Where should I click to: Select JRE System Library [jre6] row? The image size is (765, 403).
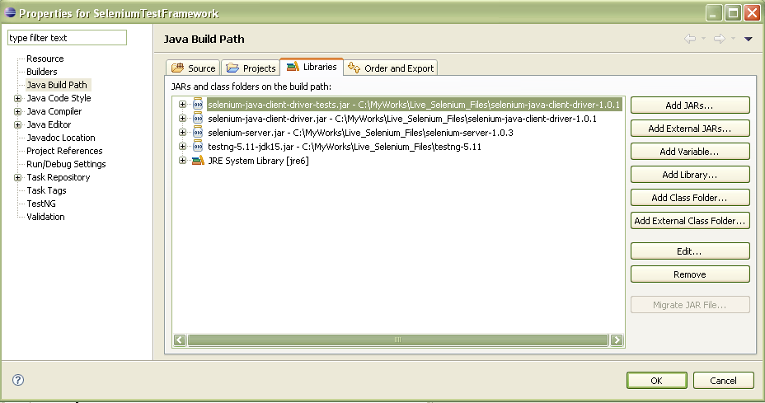(x=258, y=161)
